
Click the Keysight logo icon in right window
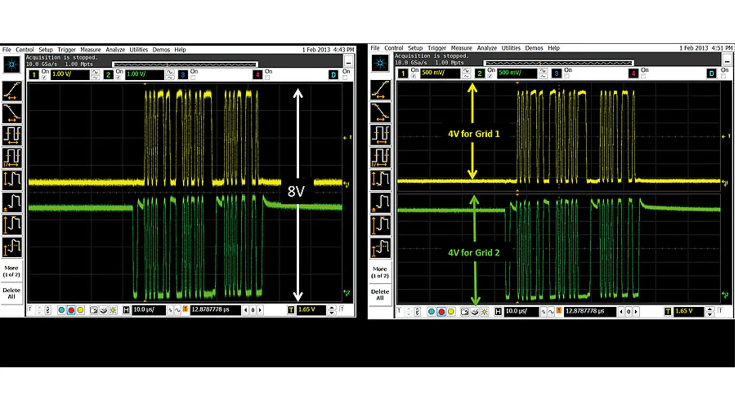[x=380, y=63]
